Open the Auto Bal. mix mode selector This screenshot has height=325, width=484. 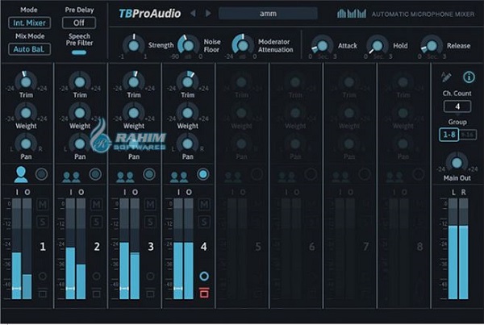29,49
